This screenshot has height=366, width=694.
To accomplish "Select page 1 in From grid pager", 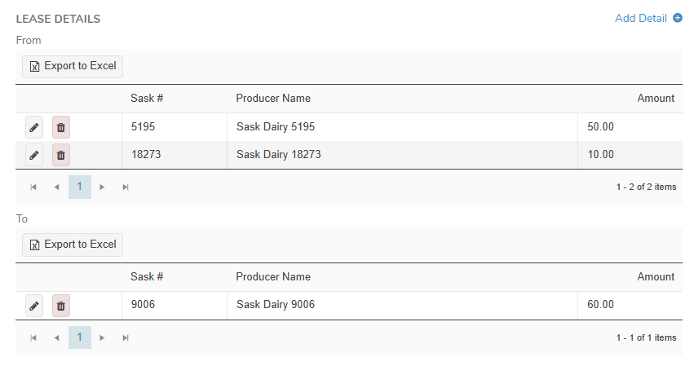I will click(79, 187).
